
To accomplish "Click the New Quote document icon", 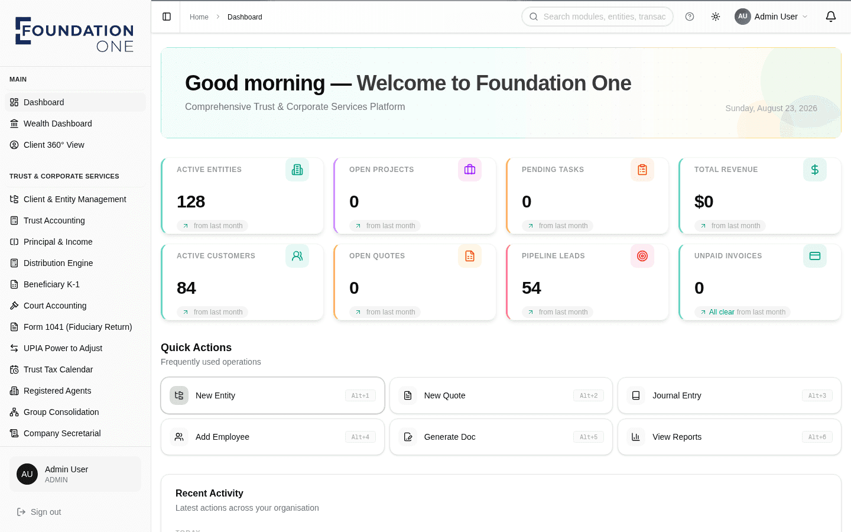I will coord(408,395).
